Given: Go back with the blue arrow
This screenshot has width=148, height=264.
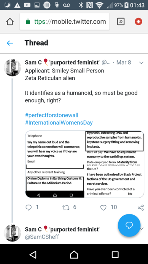Looking at the screenshot, I should [10, 43].
